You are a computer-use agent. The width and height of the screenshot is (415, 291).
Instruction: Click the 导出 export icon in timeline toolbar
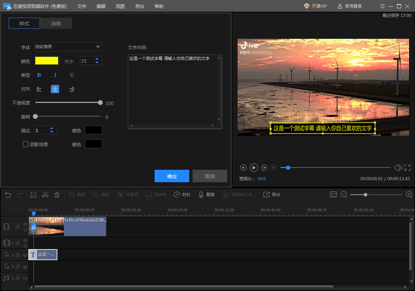pos(272,195)
